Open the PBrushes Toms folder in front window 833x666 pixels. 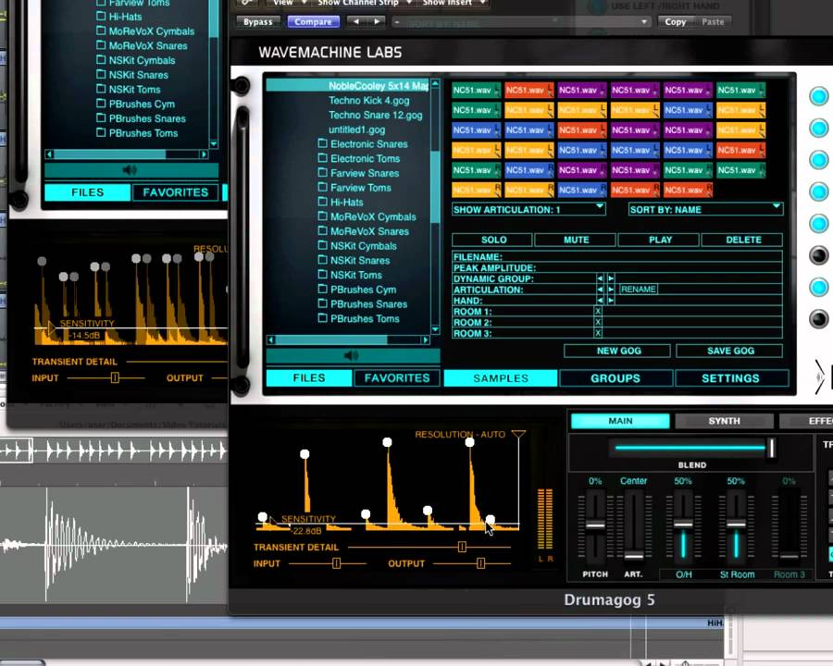point(365,318)
